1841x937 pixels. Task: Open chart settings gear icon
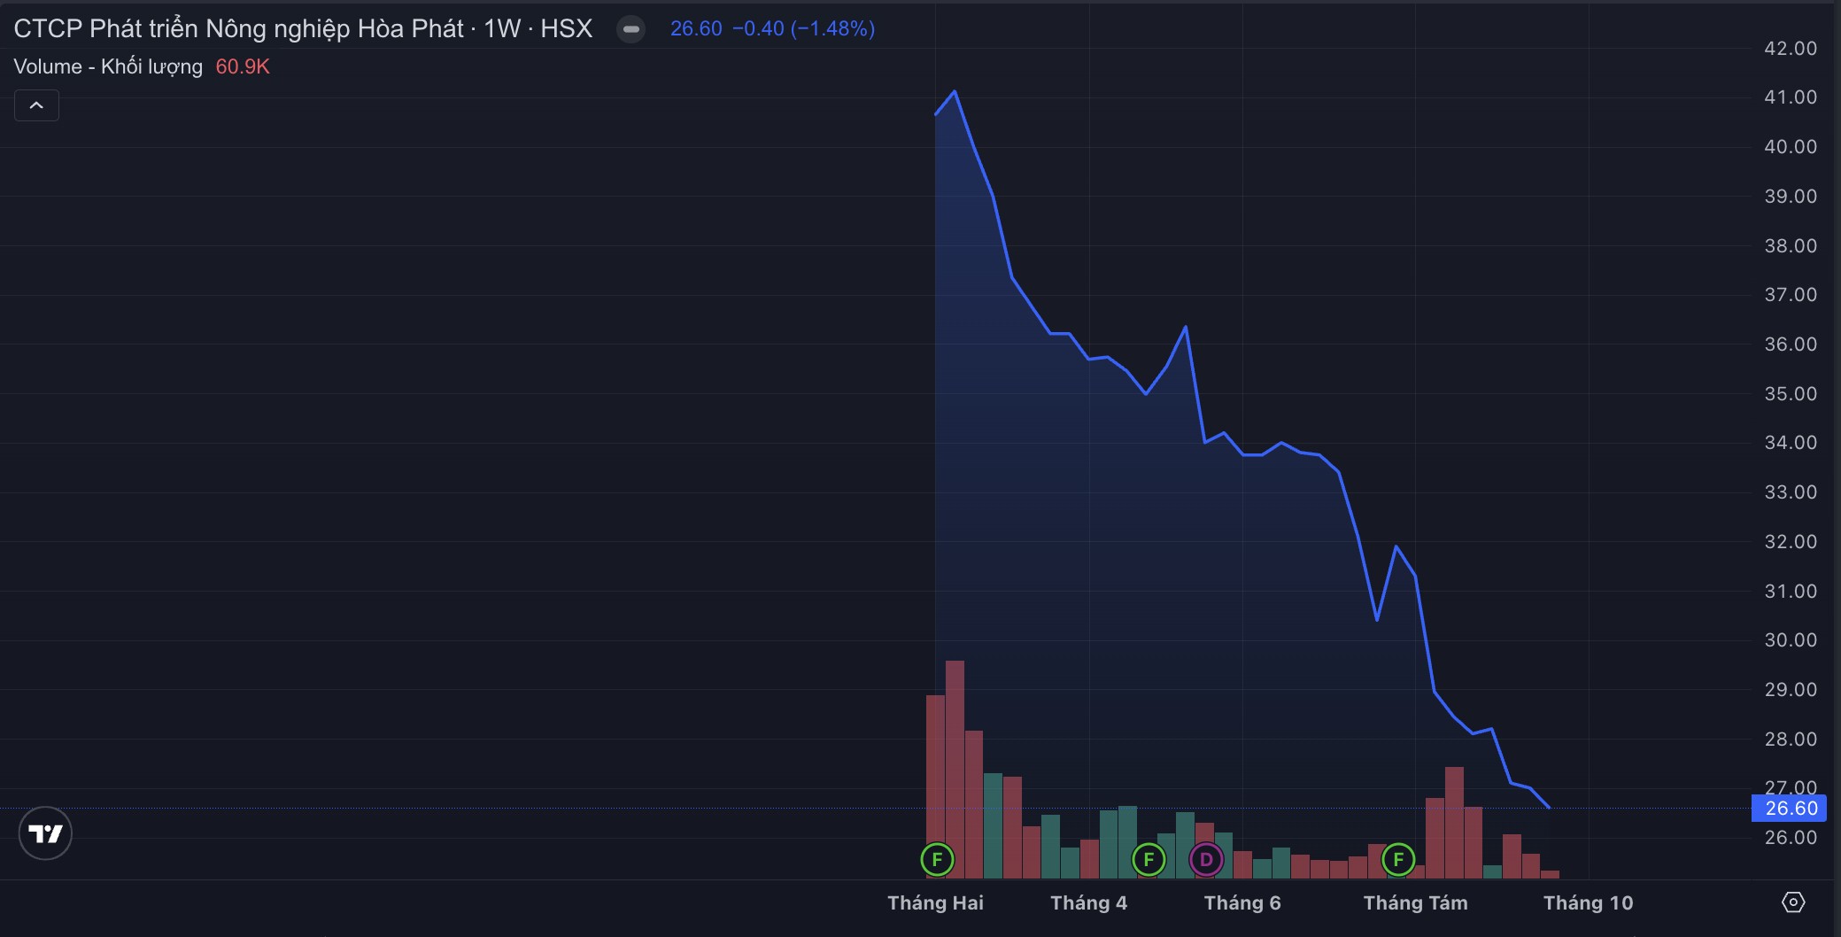tap(1792, 902)
